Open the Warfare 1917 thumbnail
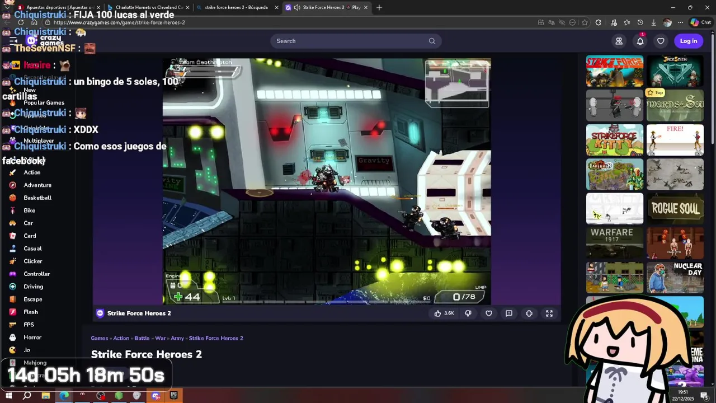The height and width of the screenshot is (403, 716). point(615,242)
